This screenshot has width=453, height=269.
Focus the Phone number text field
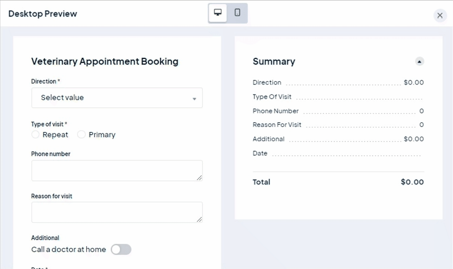coord(116,170)
